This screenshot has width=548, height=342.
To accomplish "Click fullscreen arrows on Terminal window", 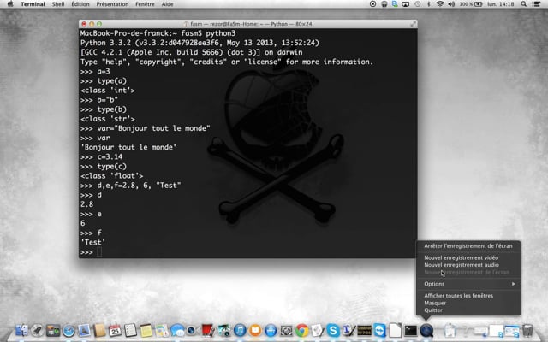I will [413, 24].
